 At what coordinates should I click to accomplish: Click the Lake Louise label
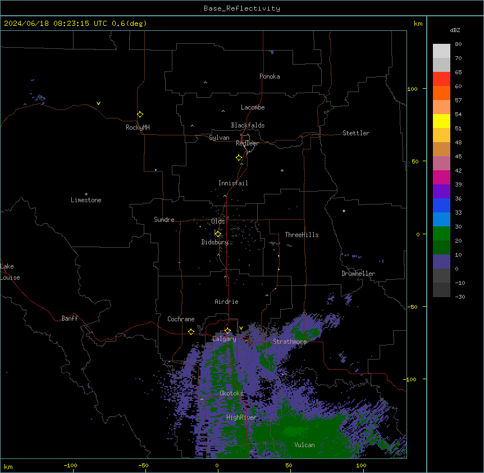[10, 272]
